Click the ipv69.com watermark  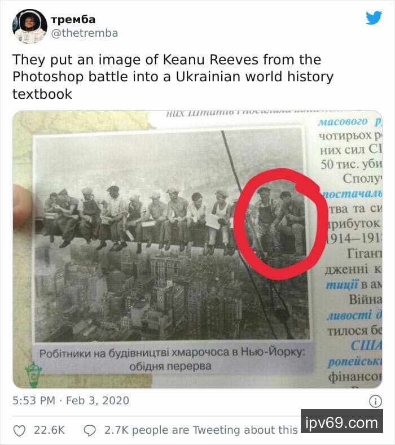click(x=342, y=423)
